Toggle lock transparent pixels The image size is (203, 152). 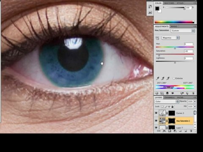(162, 106)
